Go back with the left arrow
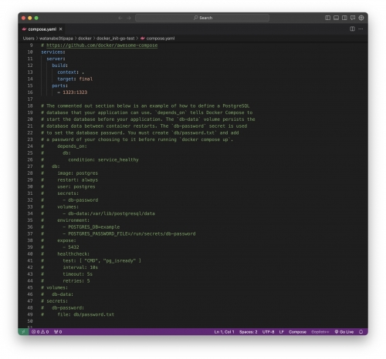The width and height of the screenshot is (386, 359). pos(120,18)
